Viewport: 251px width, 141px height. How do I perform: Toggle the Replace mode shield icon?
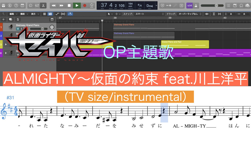click(162, 5)
